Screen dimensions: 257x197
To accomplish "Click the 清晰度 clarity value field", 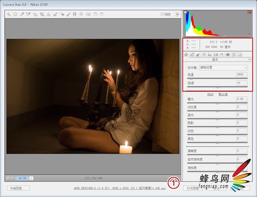I will tap(242, 151).
